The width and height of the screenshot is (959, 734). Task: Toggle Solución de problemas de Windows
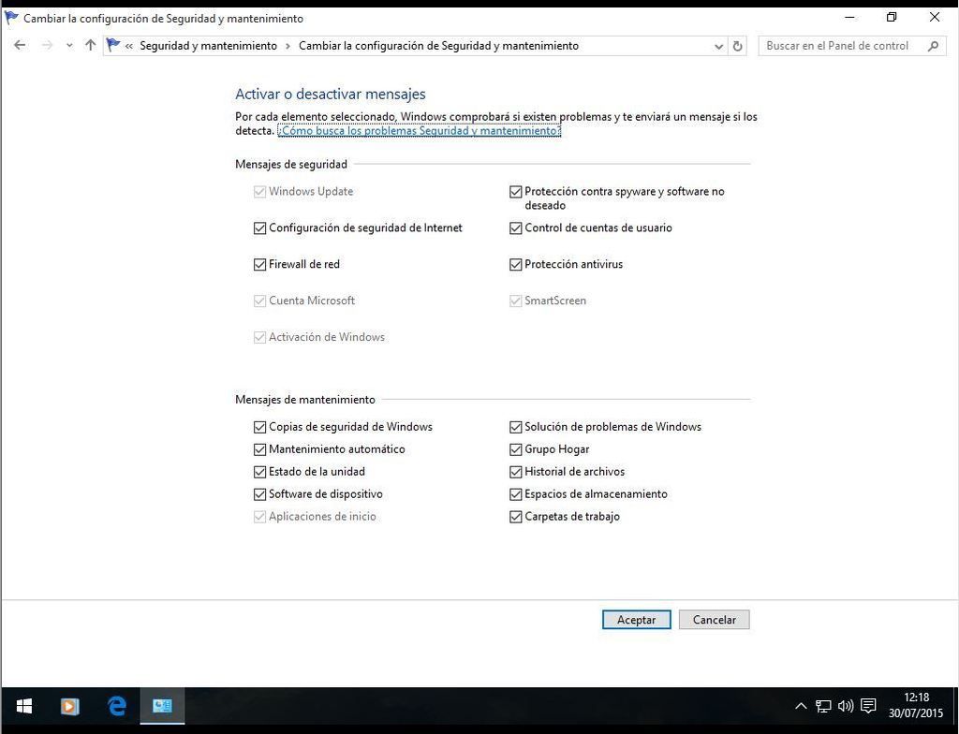pos(516,427)
